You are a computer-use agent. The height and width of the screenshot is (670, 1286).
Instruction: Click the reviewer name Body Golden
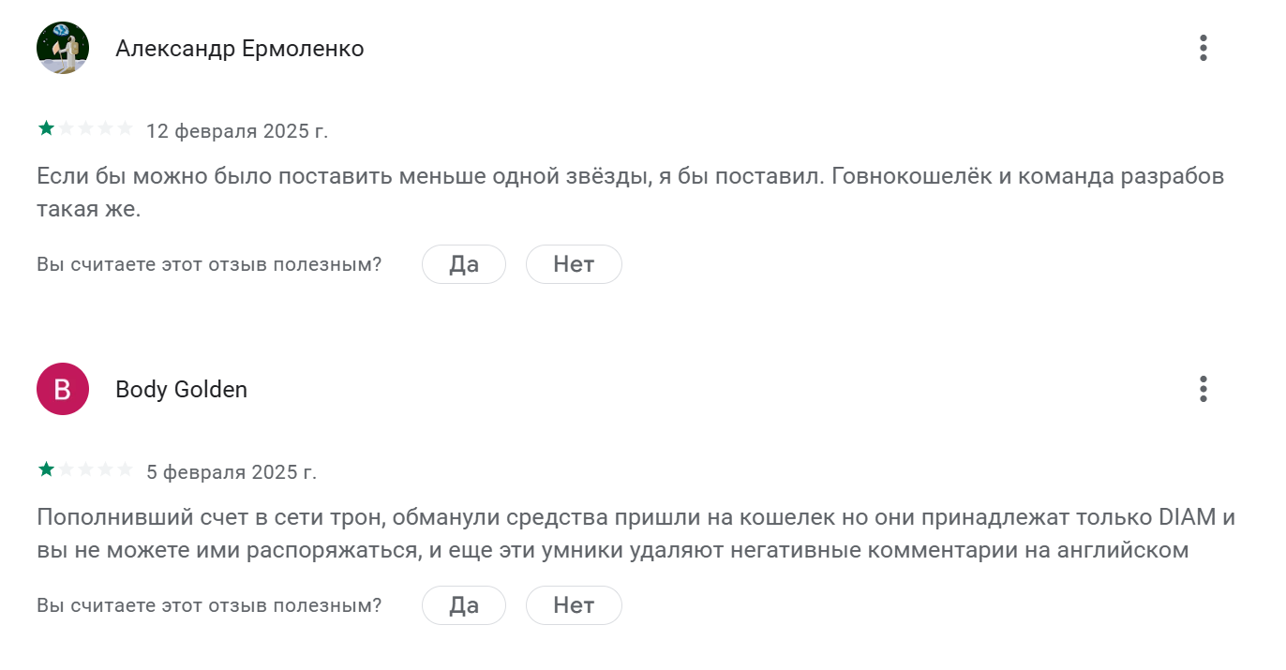(x=182, y=390)
